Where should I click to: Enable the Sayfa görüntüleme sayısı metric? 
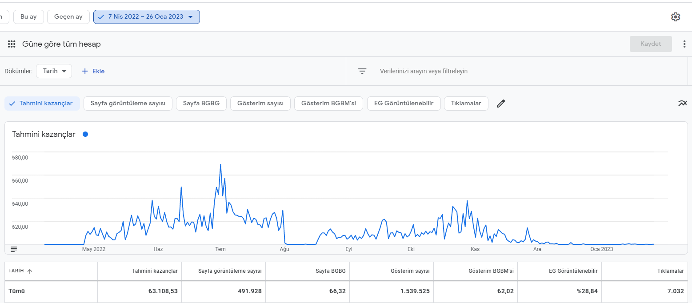(128, 104)
